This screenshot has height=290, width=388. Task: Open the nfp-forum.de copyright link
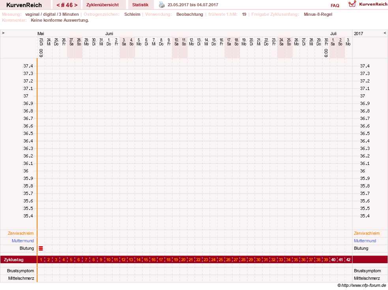pos(362,285)
